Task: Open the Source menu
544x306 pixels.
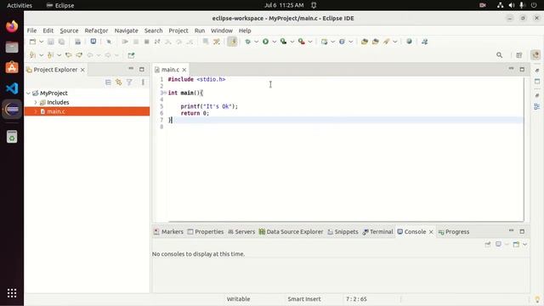Action: pos(69,31)
